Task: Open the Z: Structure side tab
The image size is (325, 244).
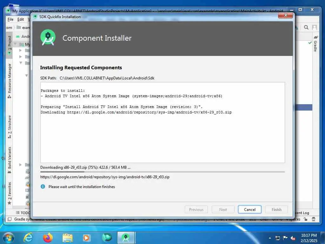Action: [x=10, y=126]
